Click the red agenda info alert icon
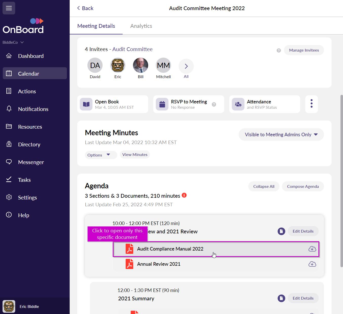Image resolution: width=343 pixels, height=314 pixels. point(184,195)
